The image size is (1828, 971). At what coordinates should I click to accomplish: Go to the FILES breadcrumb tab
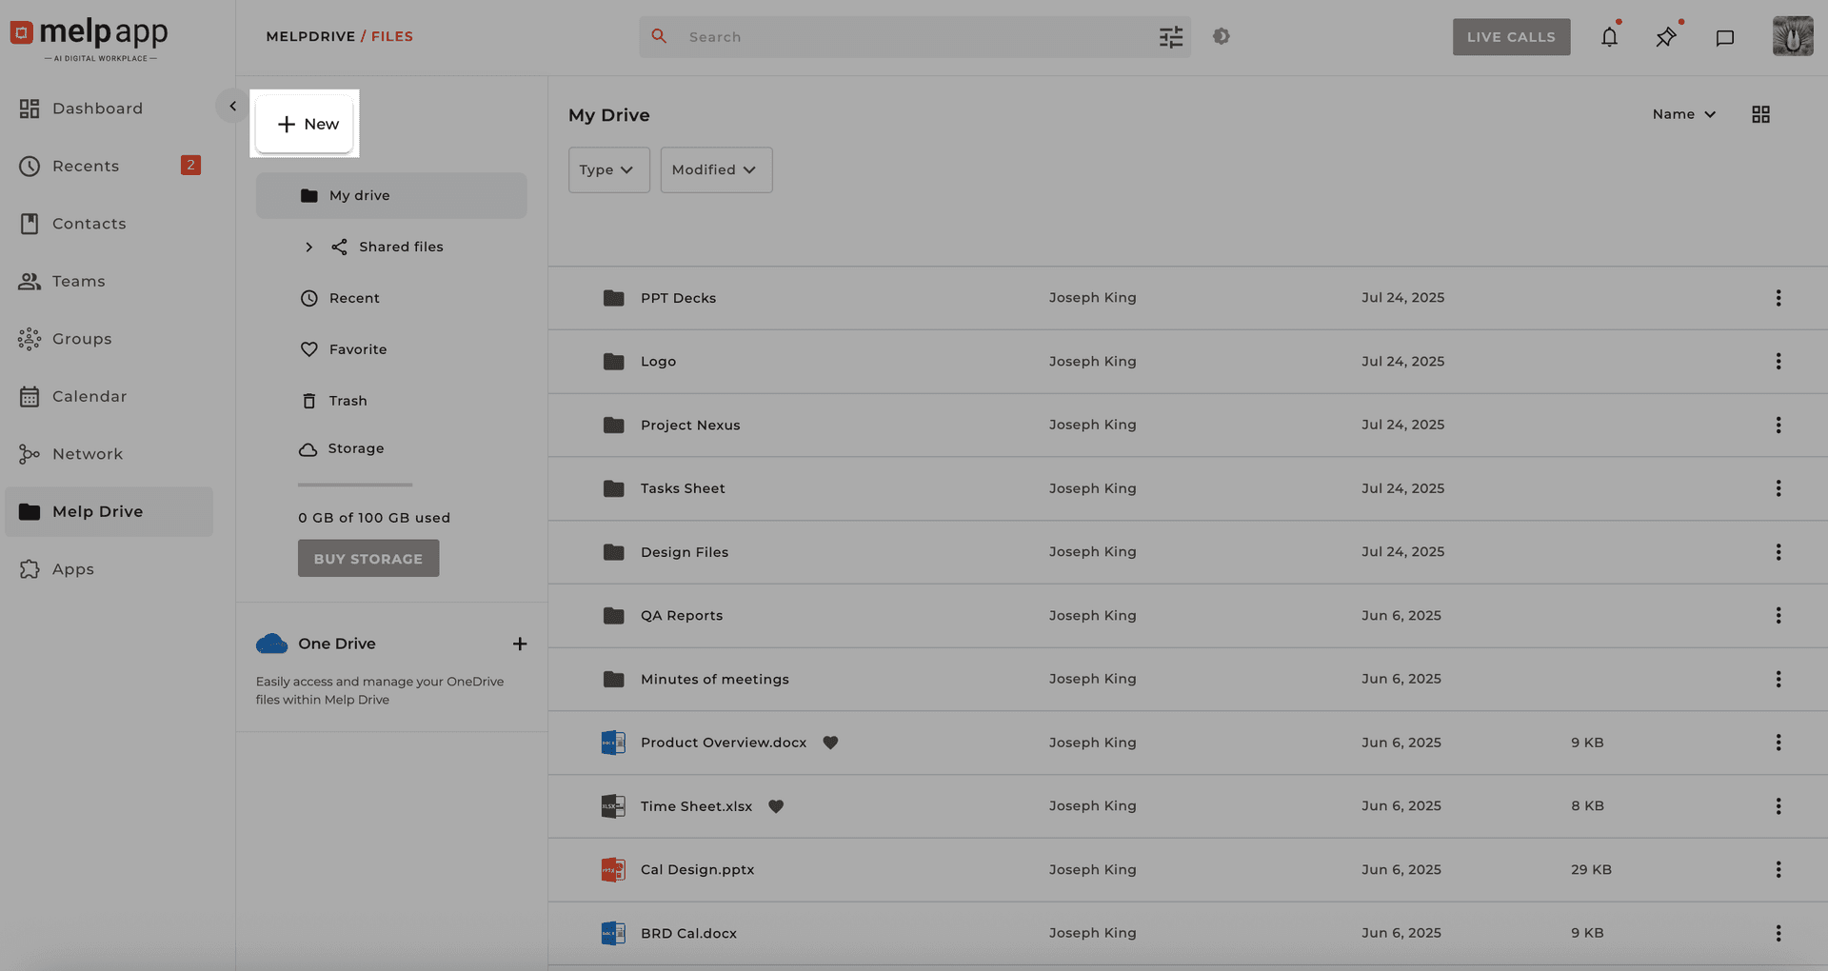tap(390, 36)
